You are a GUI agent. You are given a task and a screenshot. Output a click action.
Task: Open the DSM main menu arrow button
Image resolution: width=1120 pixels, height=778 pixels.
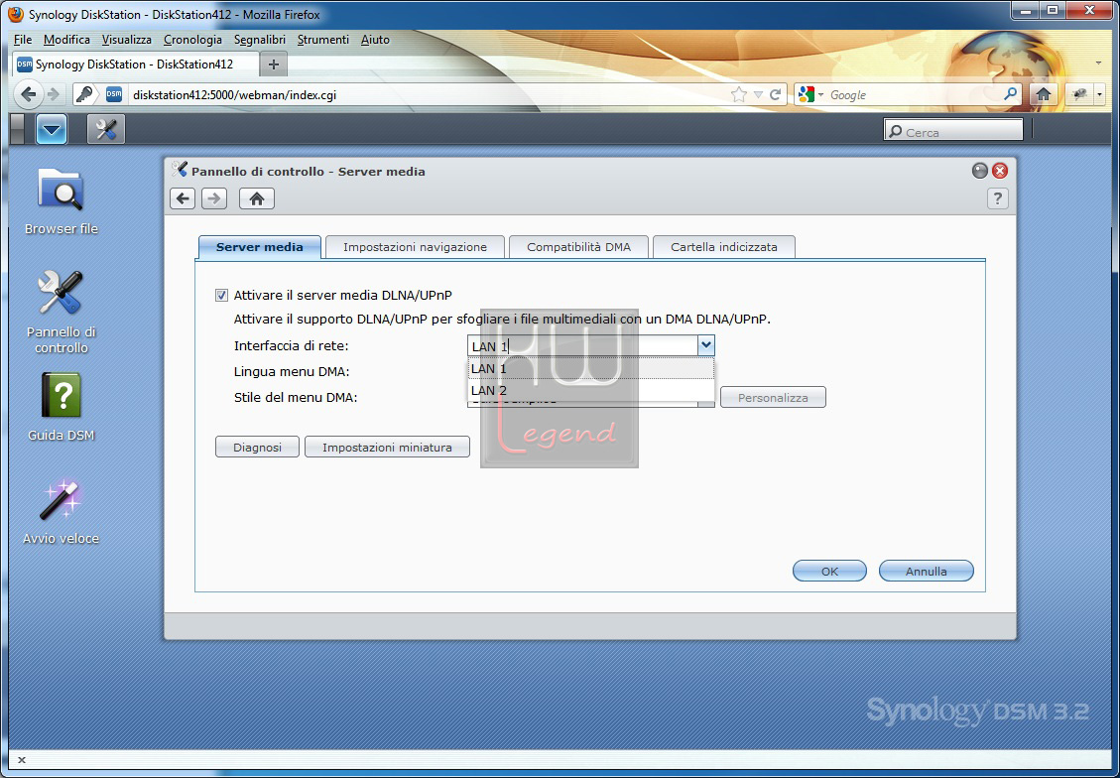tap(52, 129)
